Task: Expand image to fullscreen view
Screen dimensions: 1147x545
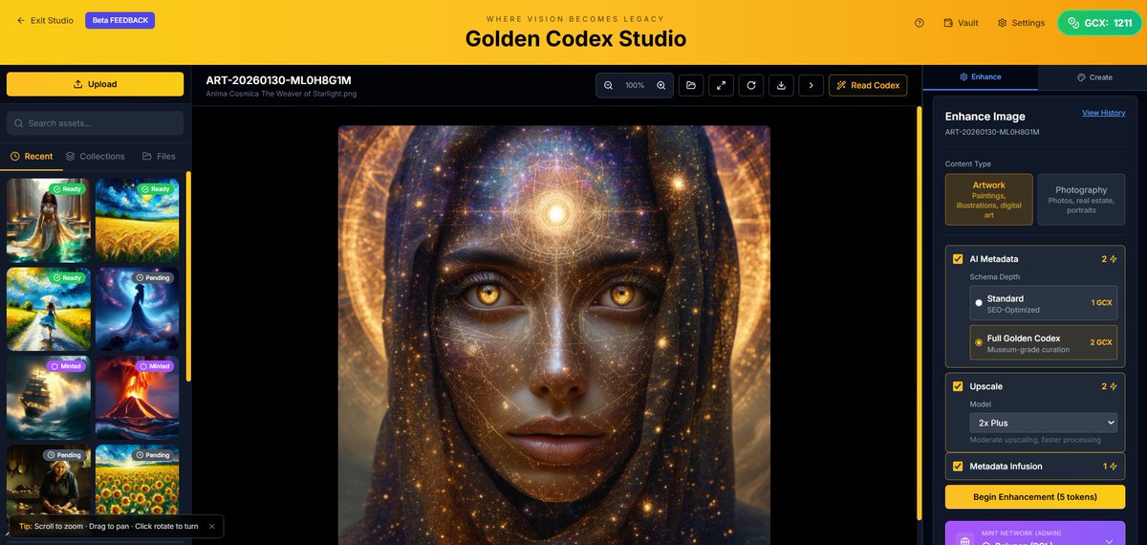Action: tap(721, 85)
